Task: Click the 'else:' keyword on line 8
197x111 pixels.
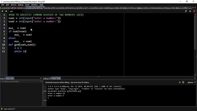Action: (12, 38)
